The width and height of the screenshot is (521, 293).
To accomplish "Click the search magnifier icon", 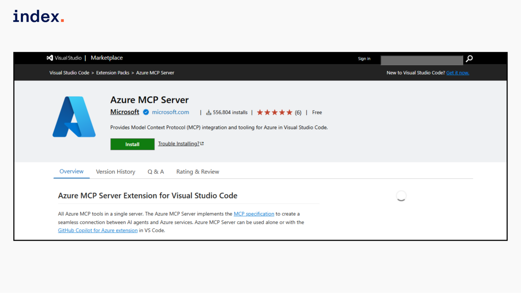I will click(469, 59).
